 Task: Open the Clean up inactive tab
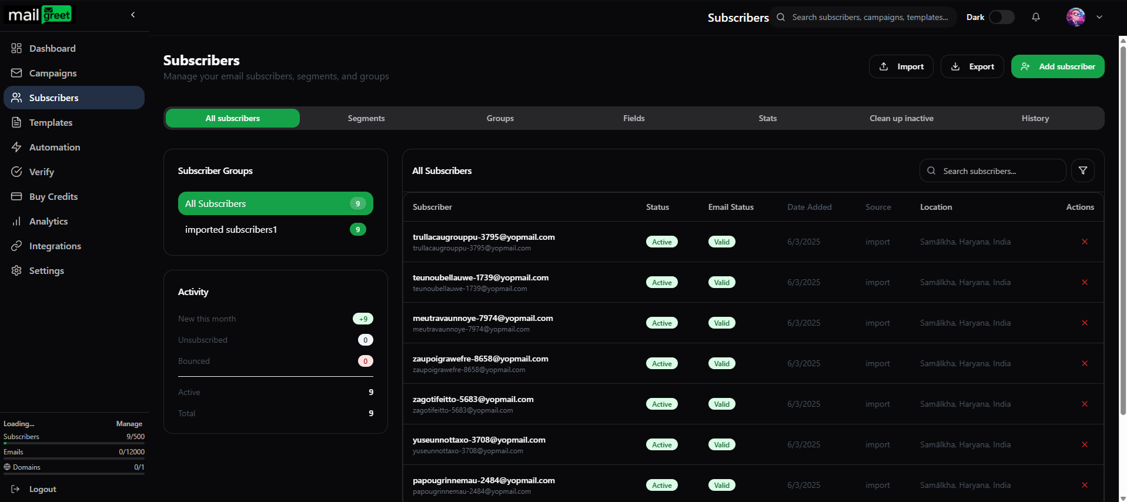pyautogui.click(x=902, y=118)
